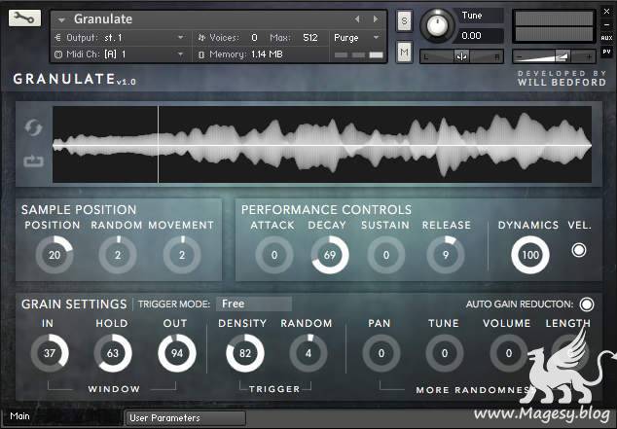Open the Output st. 1 dropdown

click(181, 38)
